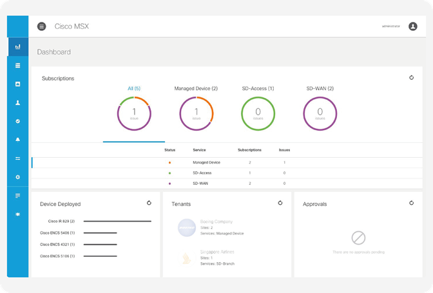This screenshot has height=293, width=433.
Task: Open the bell notifications icon in sidebar
Action: click(x=17, y=140)
